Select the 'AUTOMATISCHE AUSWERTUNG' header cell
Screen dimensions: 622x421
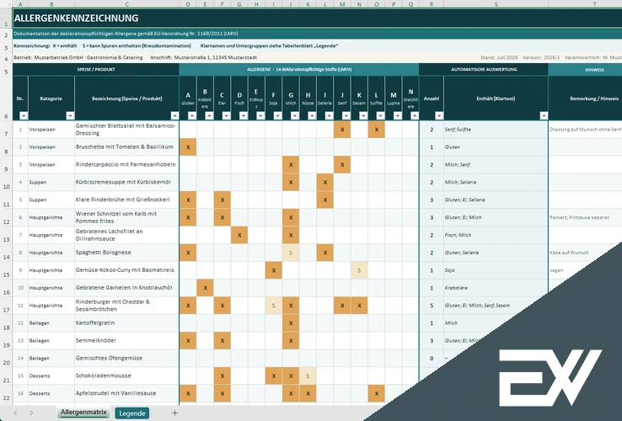pyautogui.click(x=484, y=69)
